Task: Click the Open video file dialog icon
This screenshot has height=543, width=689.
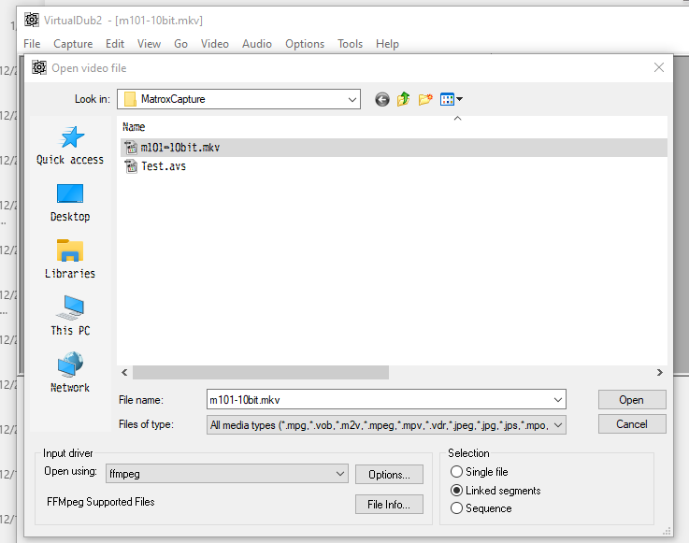Action: pyautogui.click(x=39, y=67)
